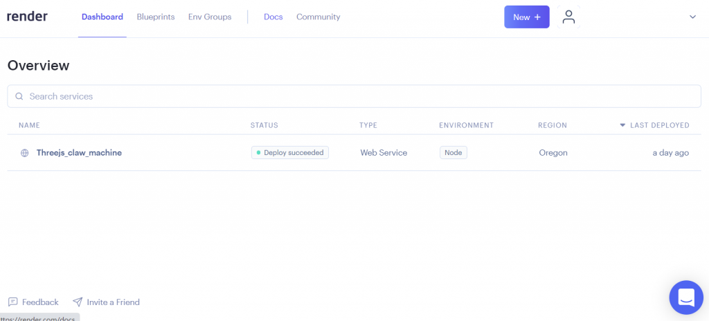Sort by the NAME column header
Screen dimensions: 709x321
(x=29, y=125)
